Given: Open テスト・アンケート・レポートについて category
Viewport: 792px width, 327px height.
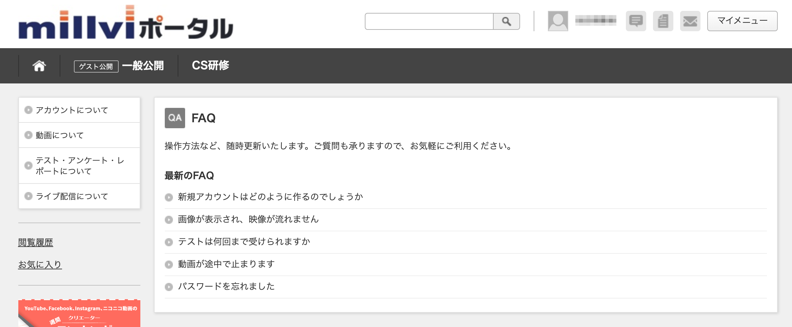Looking at the screenshot, I should [79, 166].
